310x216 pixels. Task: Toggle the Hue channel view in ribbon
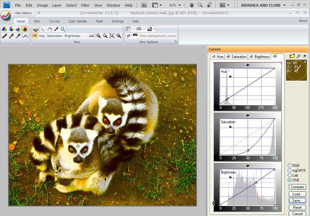[x=42, y=36]
